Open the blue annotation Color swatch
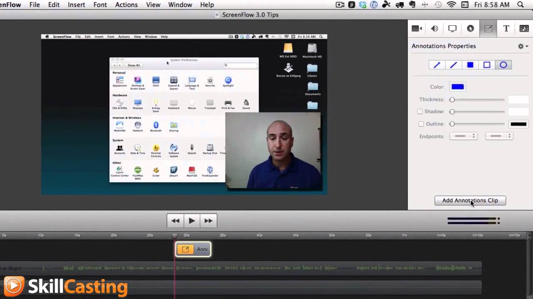533x299 pixels. pyautogui.click(x=458, y=87)
